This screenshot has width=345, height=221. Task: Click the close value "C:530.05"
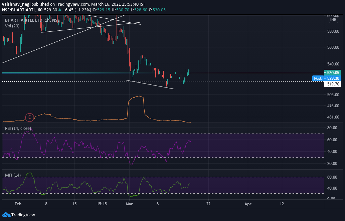click(157, 10)
